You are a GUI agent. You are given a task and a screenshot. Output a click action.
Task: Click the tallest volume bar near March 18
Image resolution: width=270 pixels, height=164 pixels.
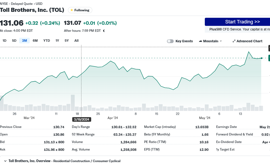(x=73, y=103)
